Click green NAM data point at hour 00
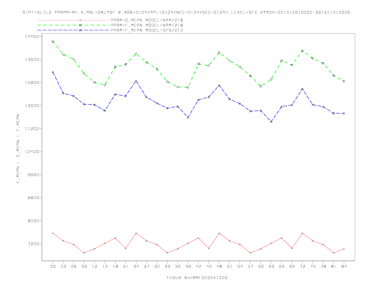Viewport: 375px width, 290px height. [x=53, y=42]
